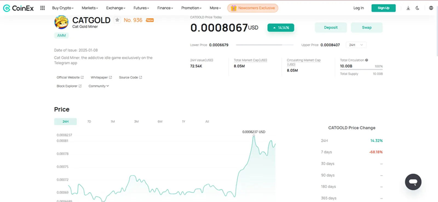Expand the Promotion menu
438x202 pixels.
[191, 8]
